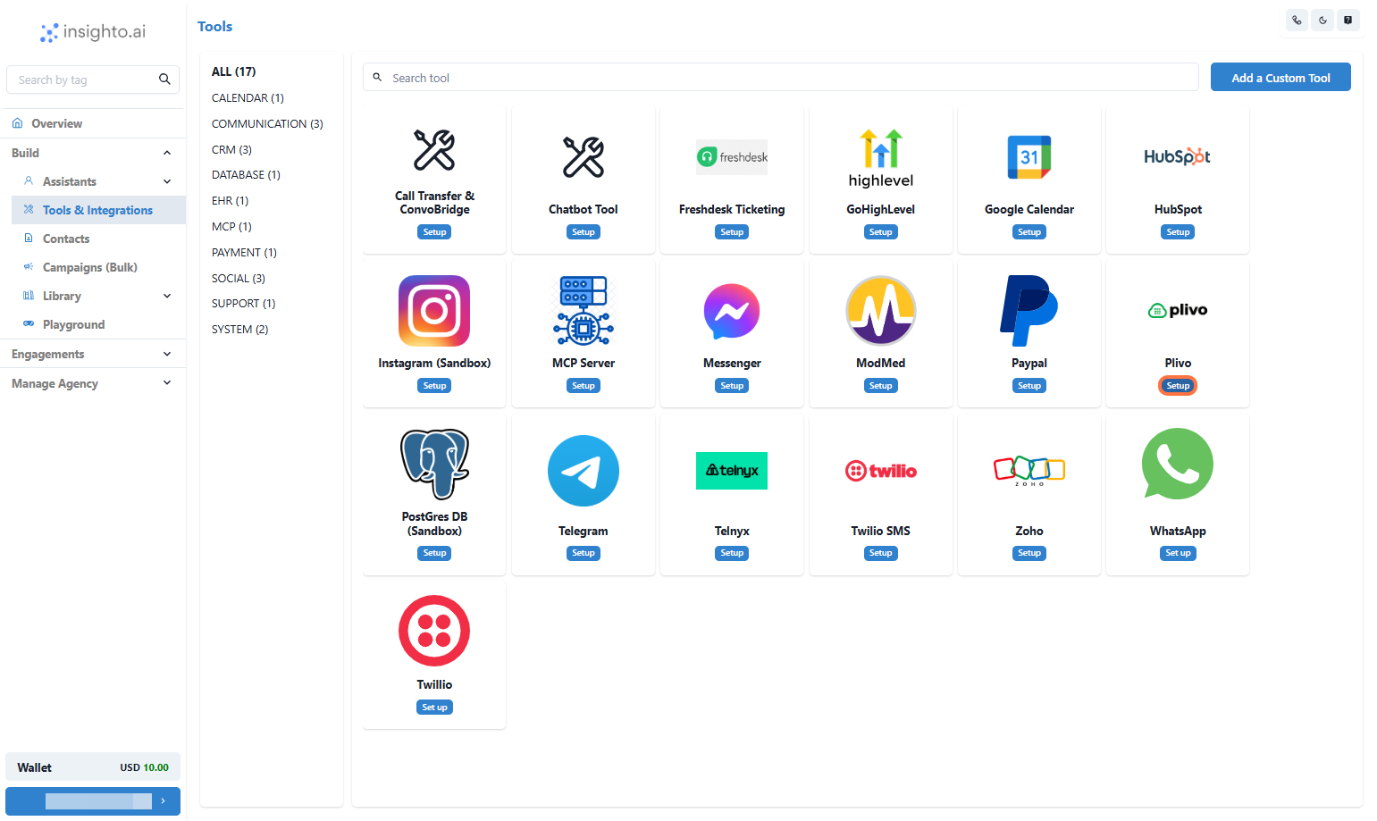1377x821 pixels.
Task: Click the Twilio SMS logo
Action: (x=881, y=471)
